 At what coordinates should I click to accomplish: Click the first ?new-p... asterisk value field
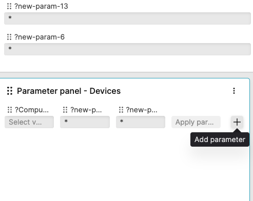(85, 122)
